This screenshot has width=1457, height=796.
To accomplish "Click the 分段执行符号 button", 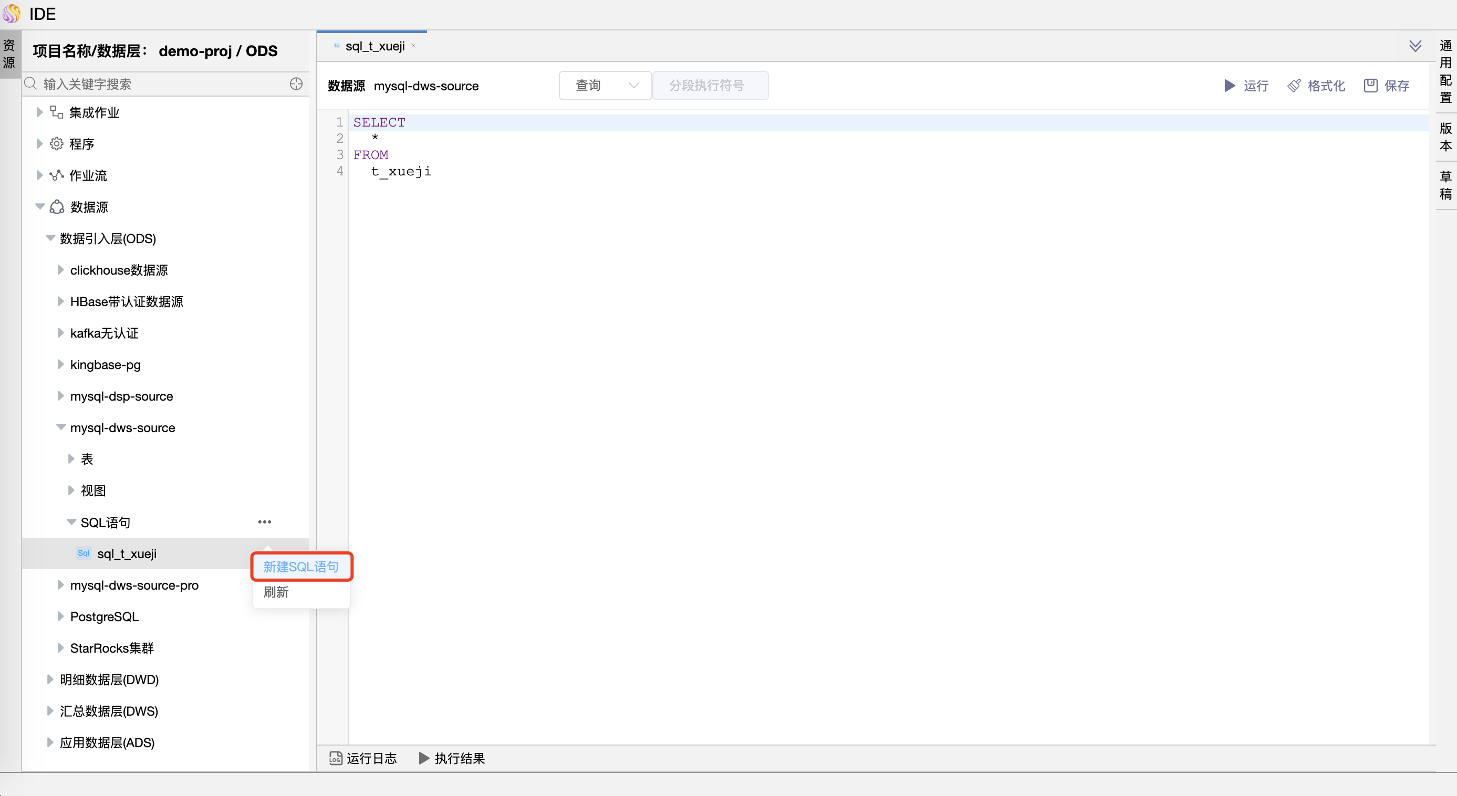I will coord(711,86).
